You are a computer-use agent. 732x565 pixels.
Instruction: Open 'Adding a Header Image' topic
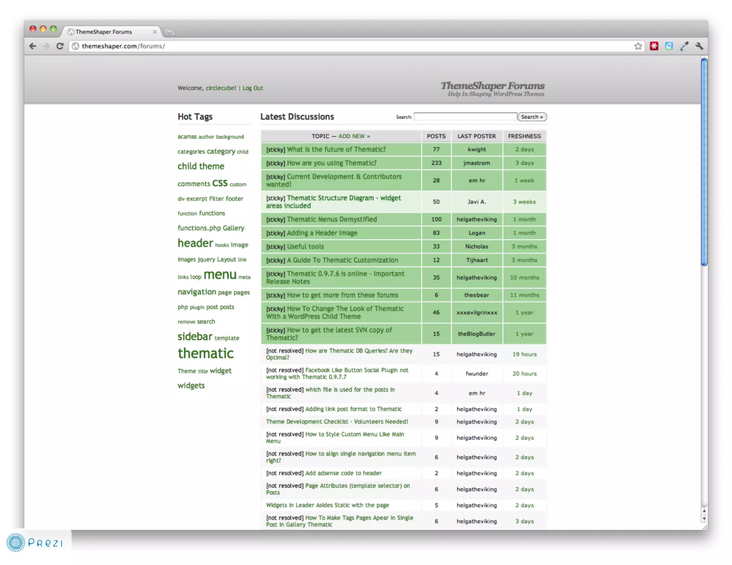322,233
